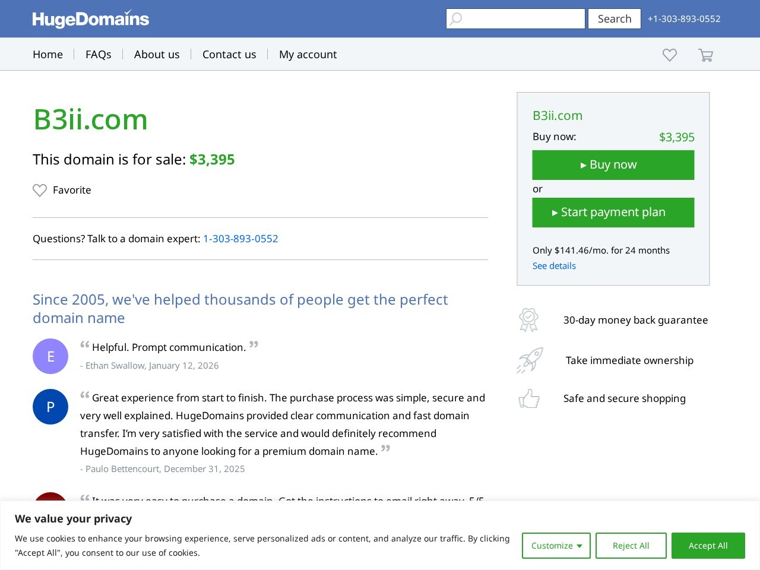
Task: Click the blue P reviewer avatar
Action: pyautogui.click(x=50, y=407)
